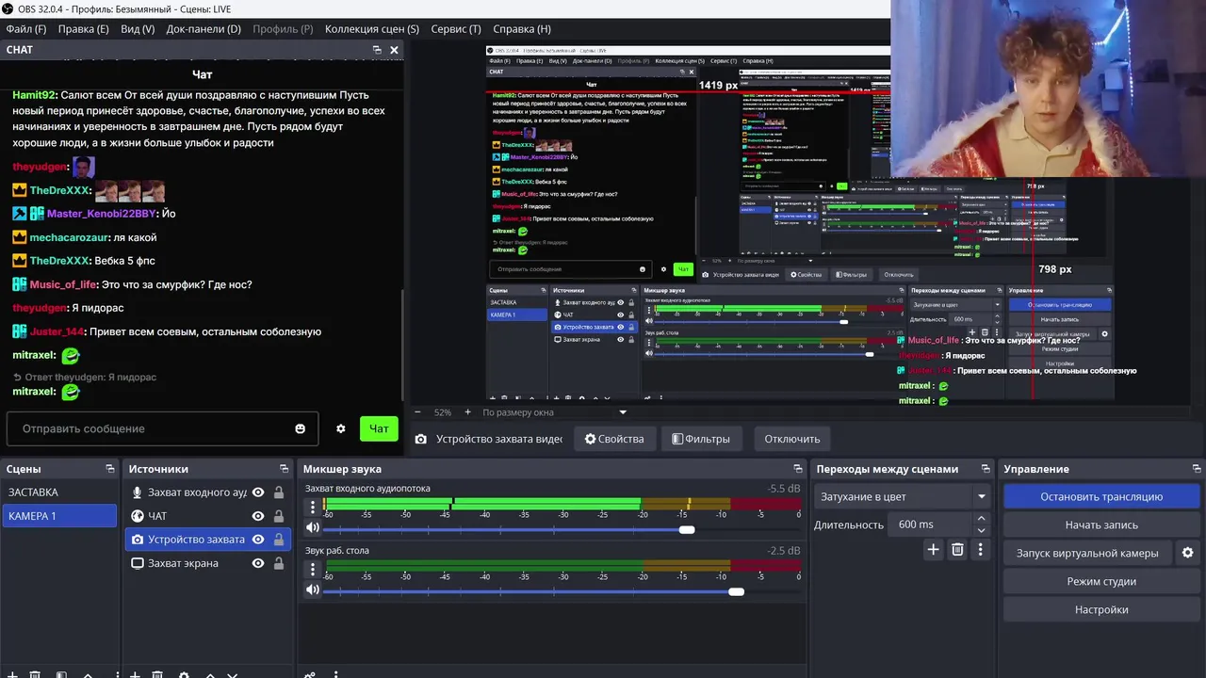Click the emoji picker in chat input
1206x678 pixels.
(301, 428)
